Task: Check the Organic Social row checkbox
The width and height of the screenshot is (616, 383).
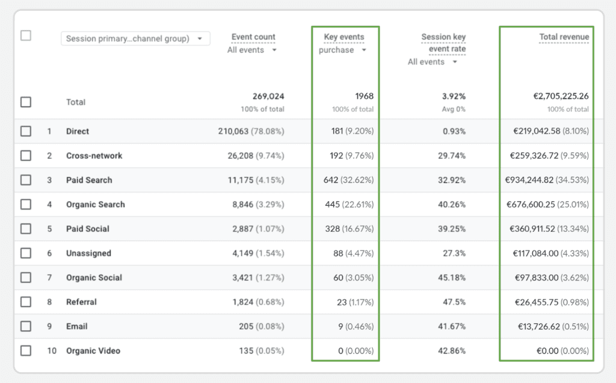Action: click(26, 278)
